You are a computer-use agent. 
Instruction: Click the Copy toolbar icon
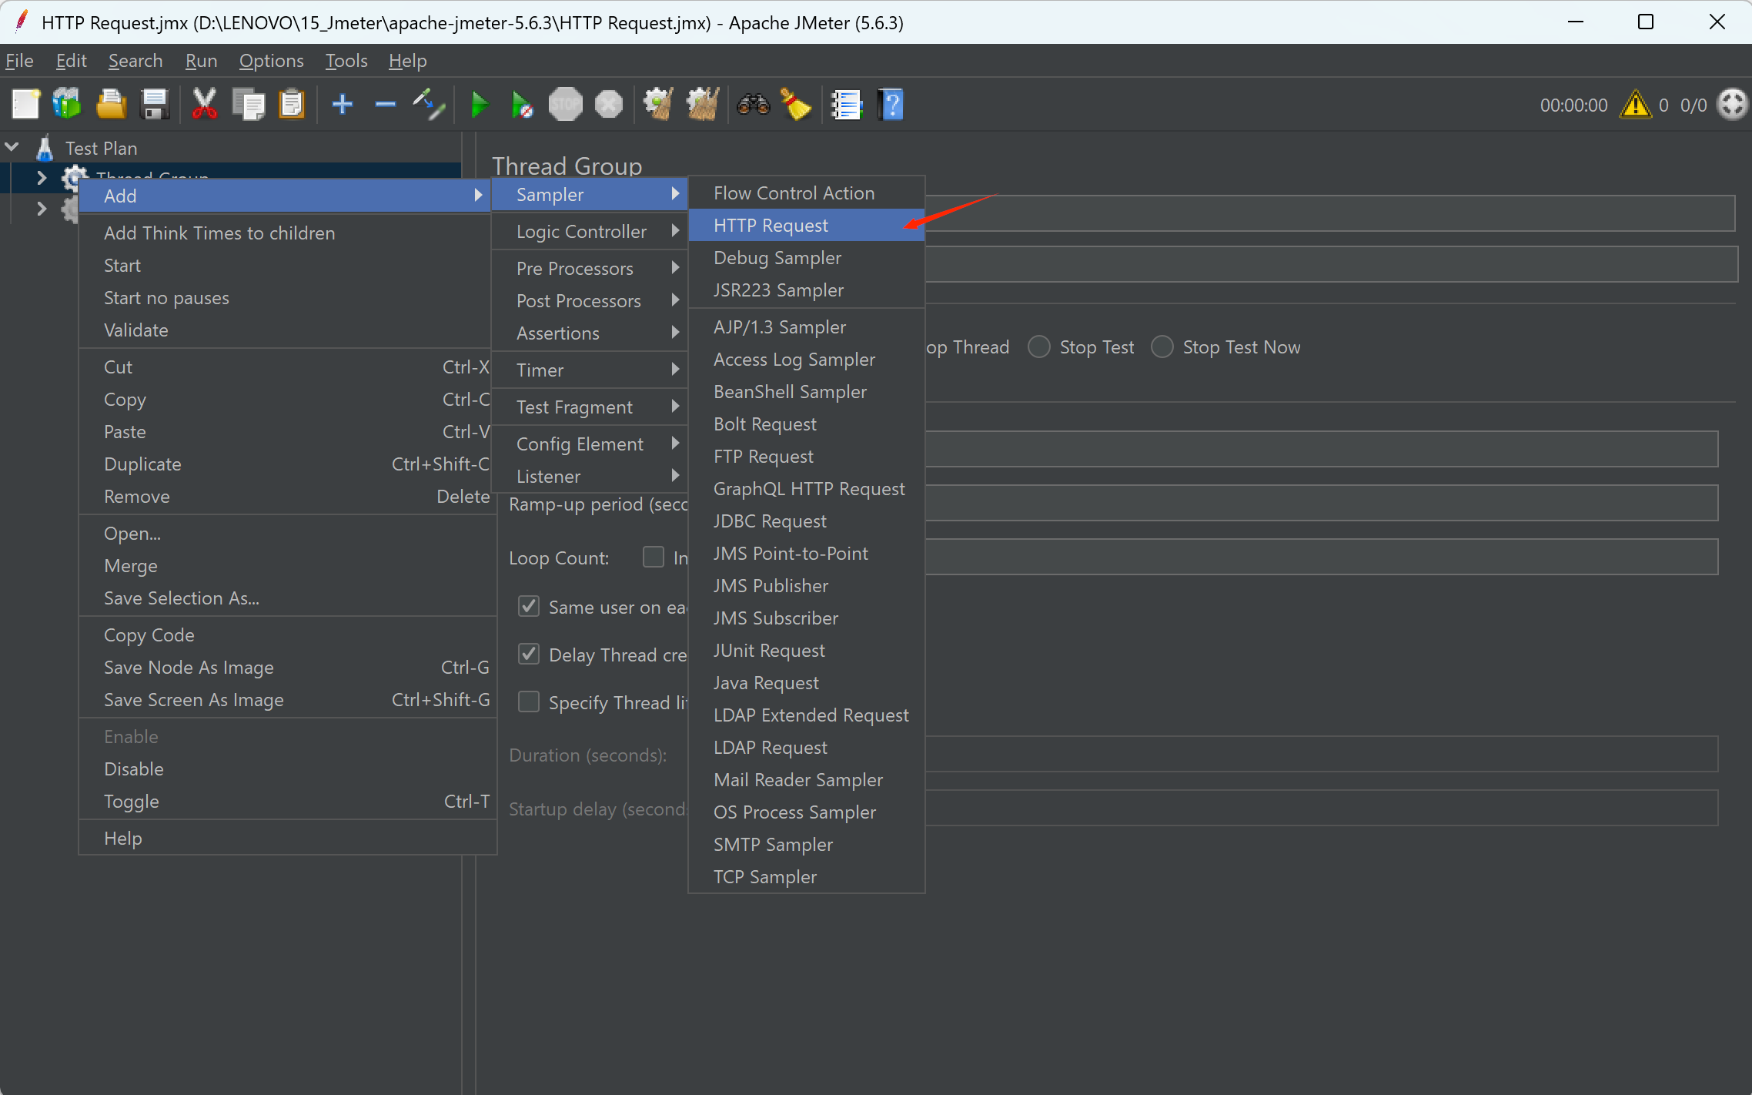[249, 105]
